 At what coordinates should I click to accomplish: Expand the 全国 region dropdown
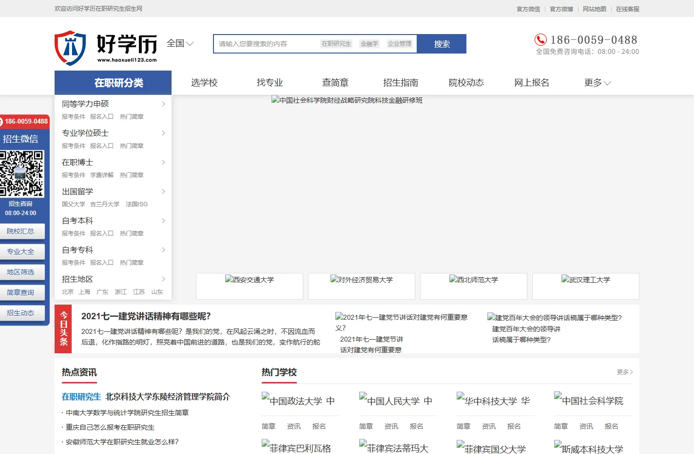tap(180, 43)
